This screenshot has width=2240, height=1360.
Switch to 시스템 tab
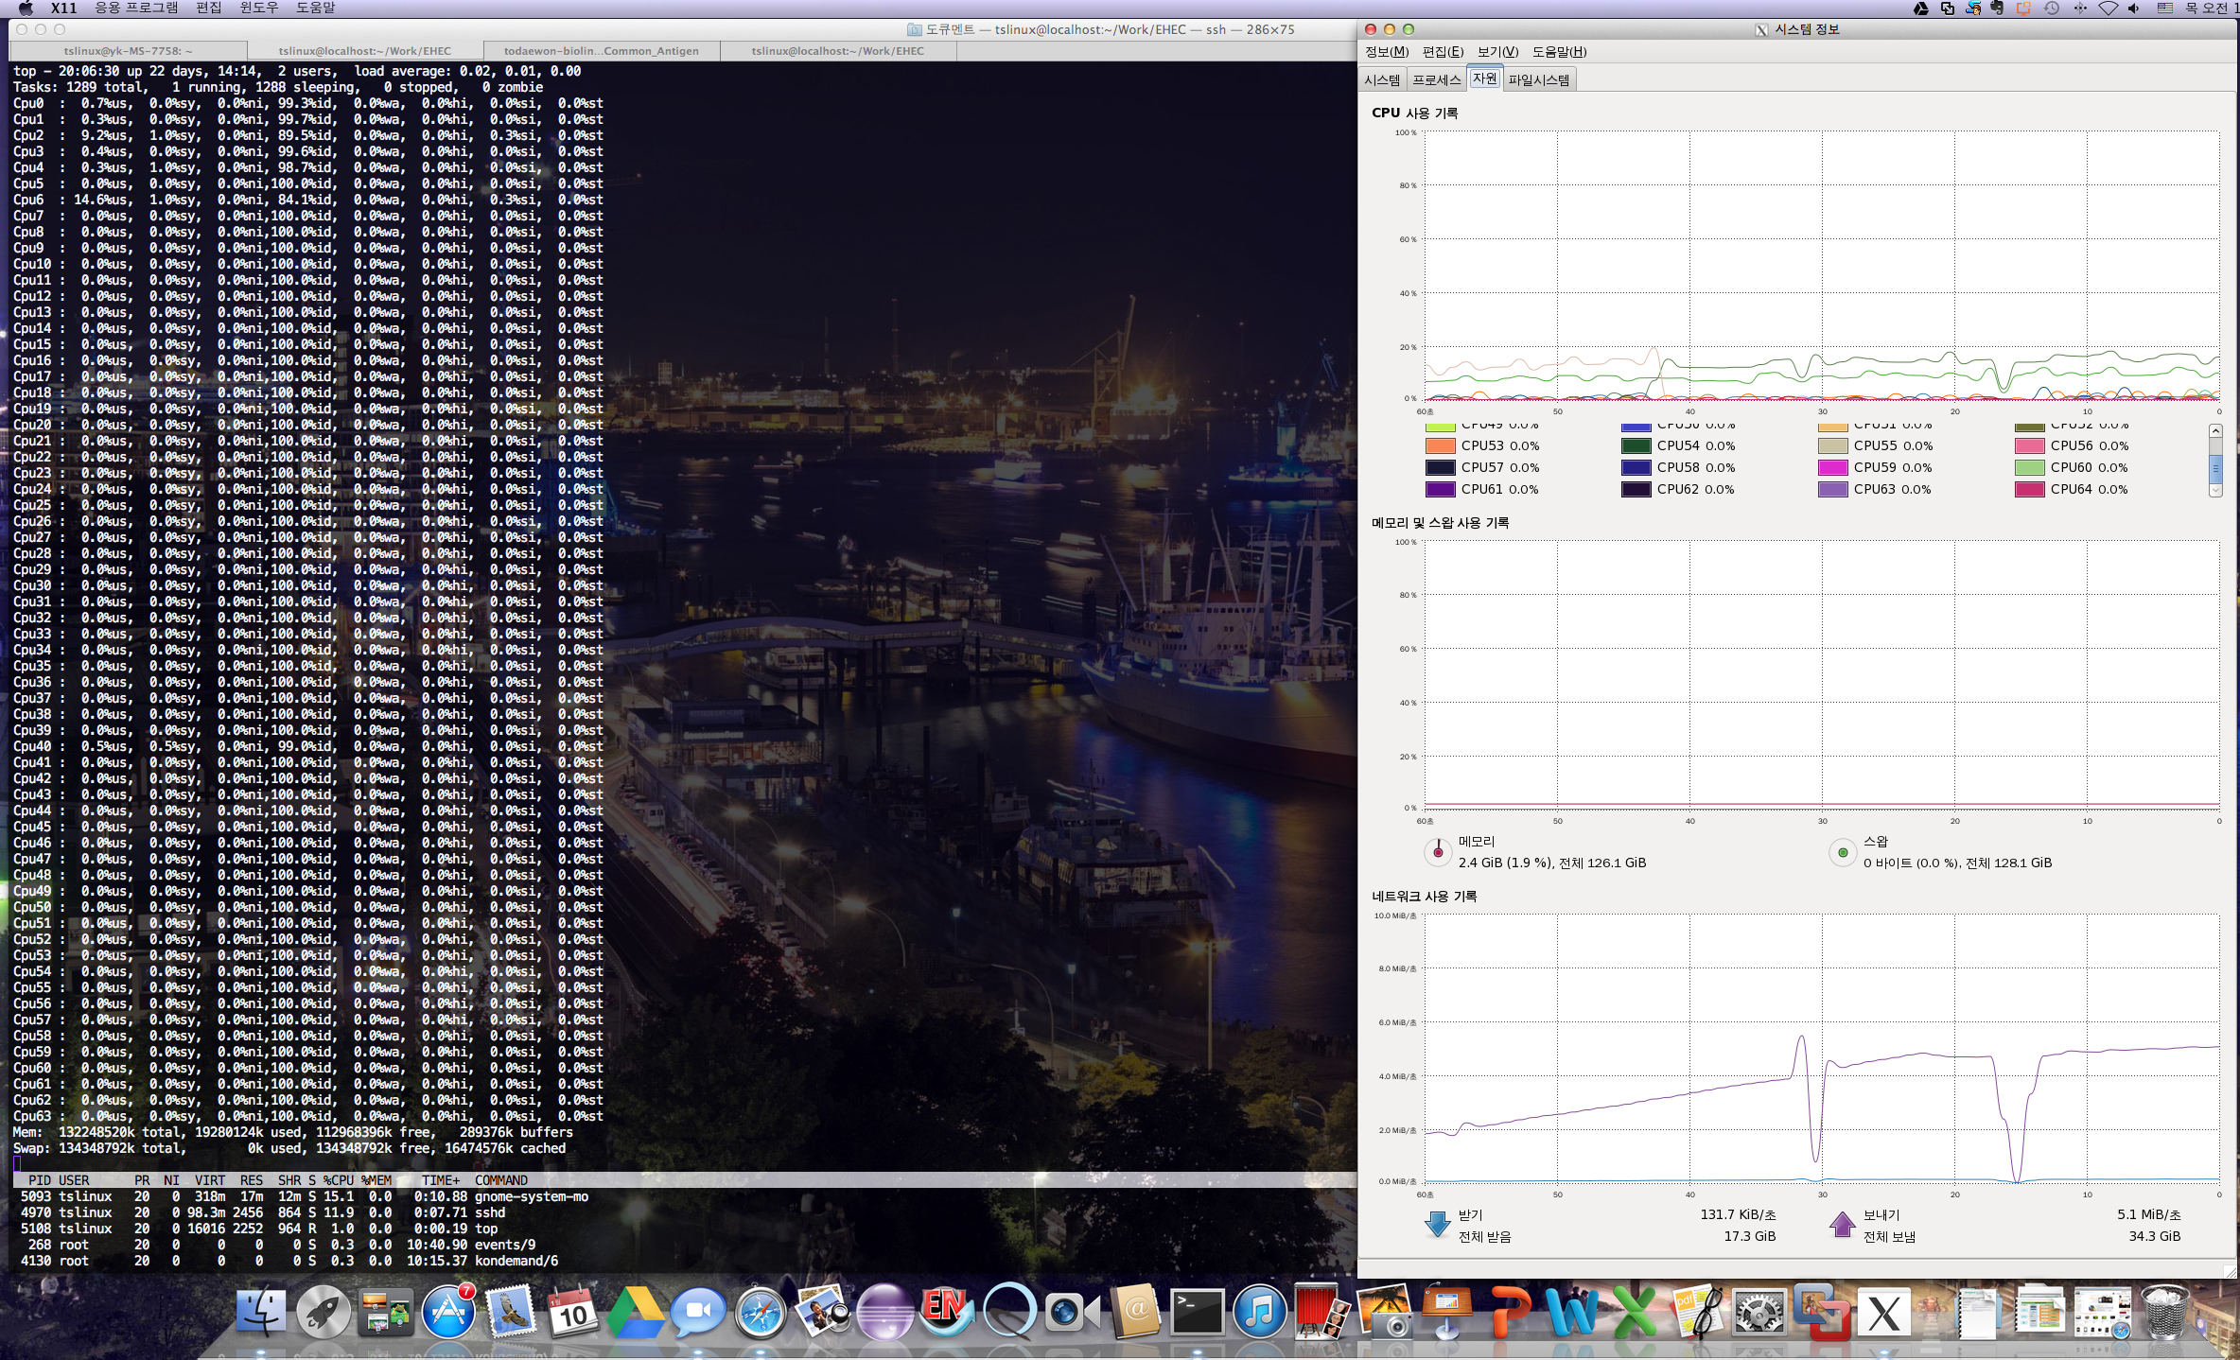point(1382,80)
